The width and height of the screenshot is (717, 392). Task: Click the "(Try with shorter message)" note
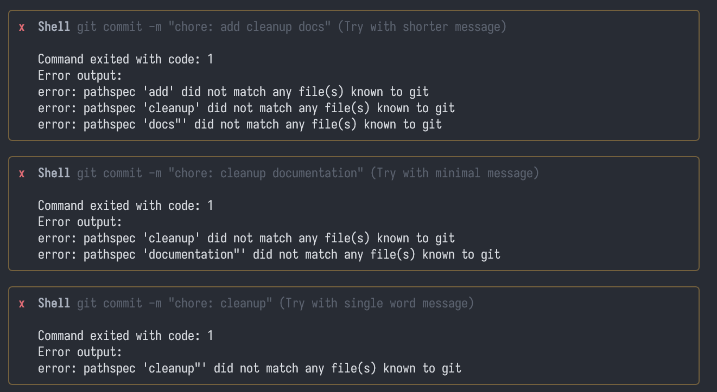[422, 27]
